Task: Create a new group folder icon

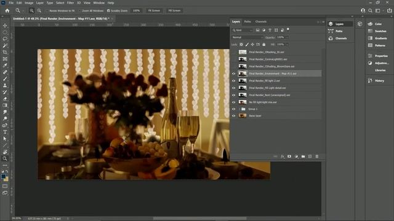Action: (303, 157)
